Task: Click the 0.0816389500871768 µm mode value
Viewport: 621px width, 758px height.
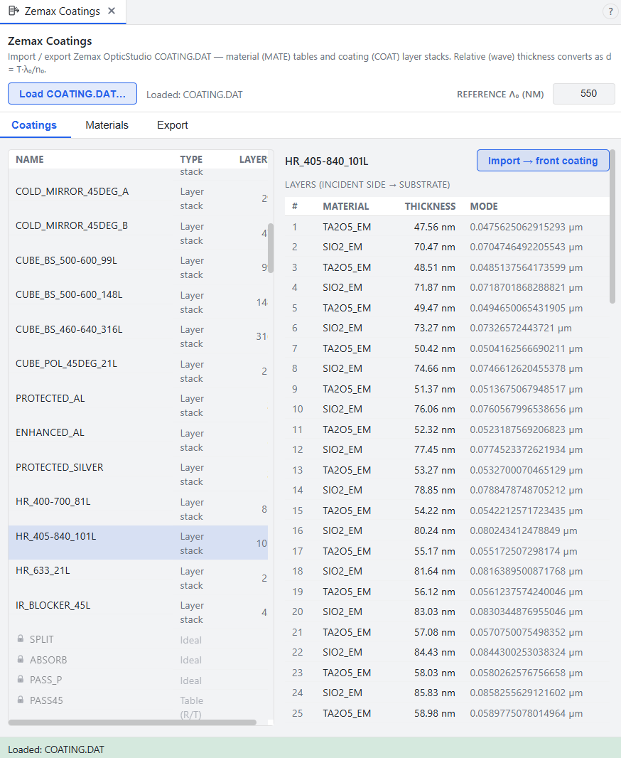Action: tap(526, 571)
